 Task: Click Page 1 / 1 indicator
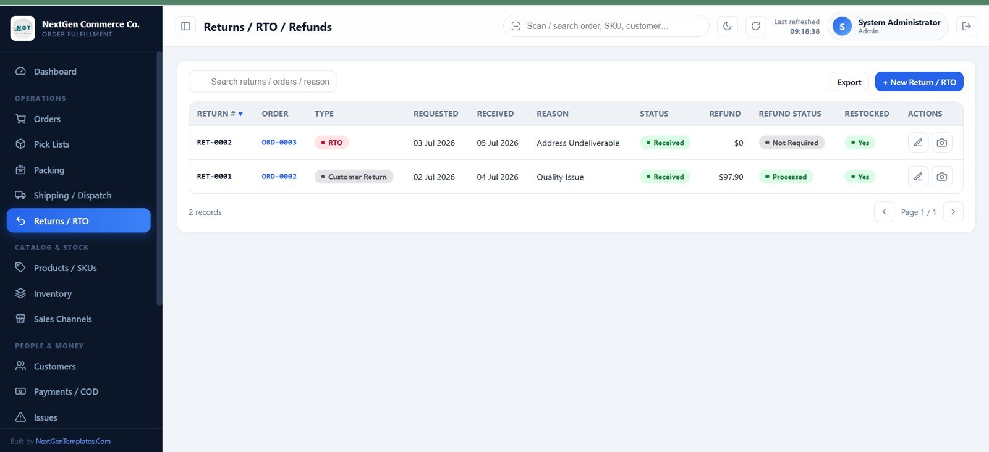[x=919, y=212]
